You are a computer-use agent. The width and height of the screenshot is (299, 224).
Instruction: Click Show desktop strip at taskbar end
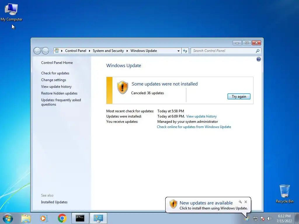297,218
